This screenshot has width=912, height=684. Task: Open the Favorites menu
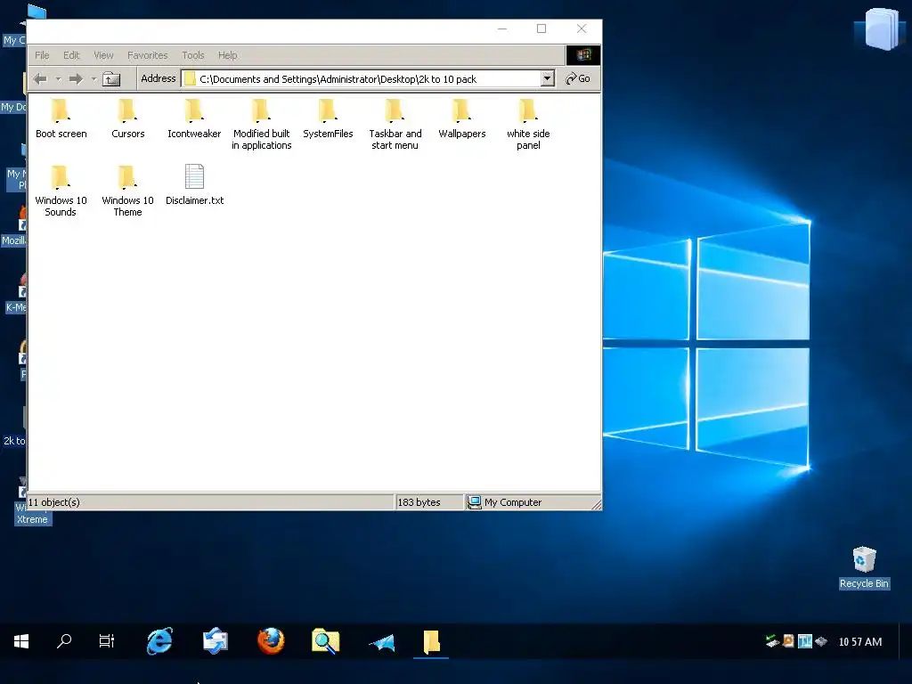click(x=147, y=55)
